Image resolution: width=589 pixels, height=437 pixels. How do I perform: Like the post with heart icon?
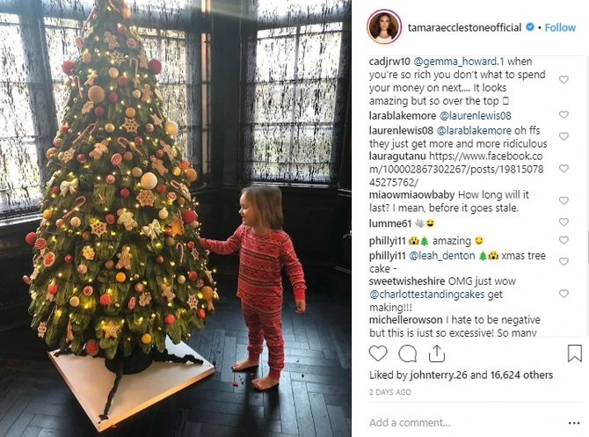tap(378, 353)
